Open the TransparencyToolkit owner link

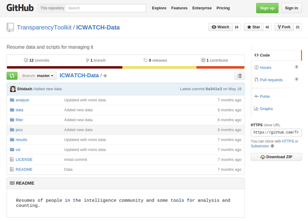[44, 27]
